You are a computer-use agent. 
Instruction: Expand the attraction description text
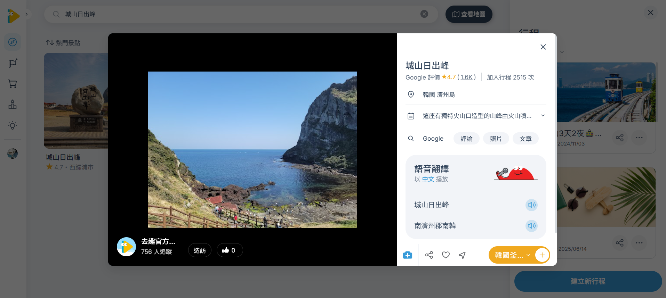coord(543,116)
